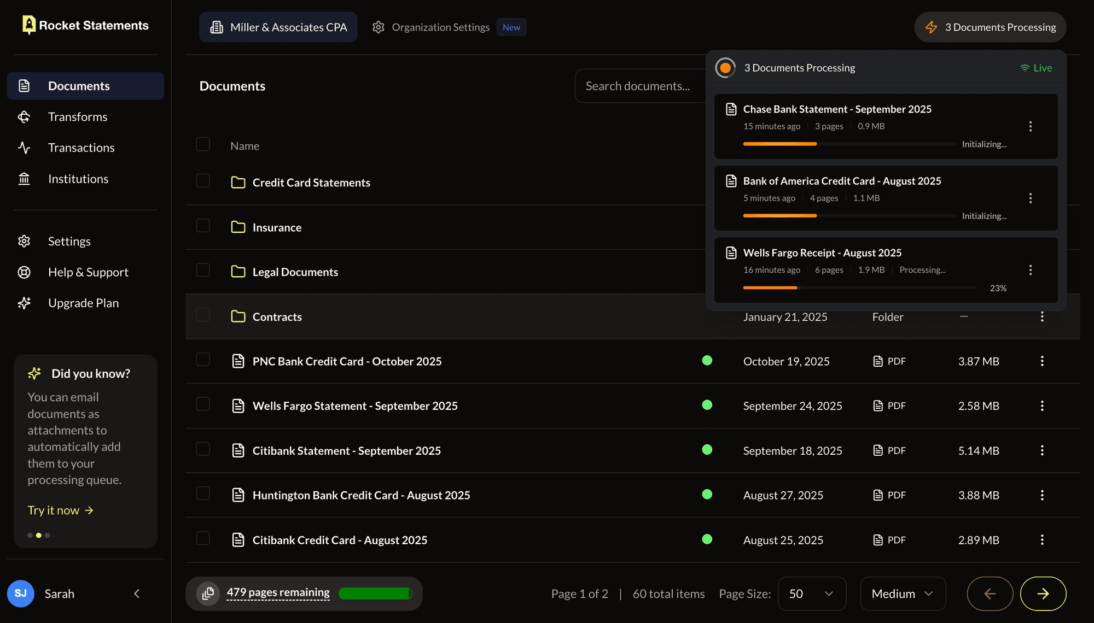Open options for Chase Bank Statement processing item
The image size is (1094, 623).
point(1030,126)
